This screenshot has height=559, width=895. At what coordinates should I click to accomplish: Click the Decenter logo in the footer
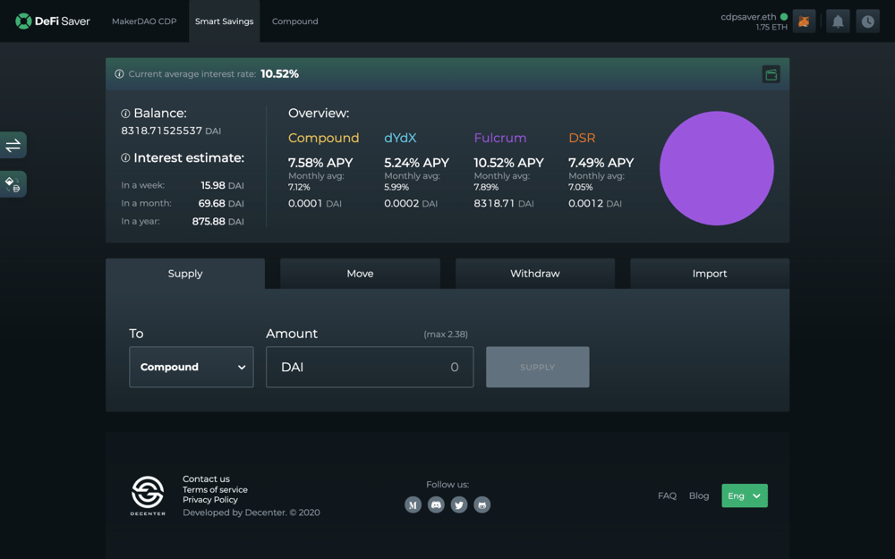coord(147,495)
